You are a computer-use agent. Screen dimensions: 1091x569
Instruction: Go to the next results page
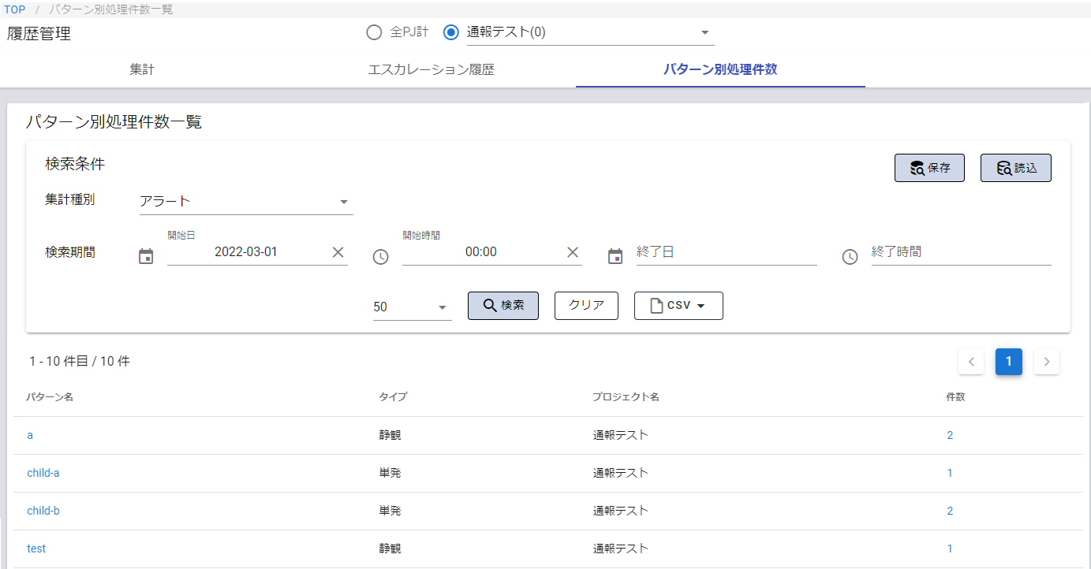click(1046, 362)
